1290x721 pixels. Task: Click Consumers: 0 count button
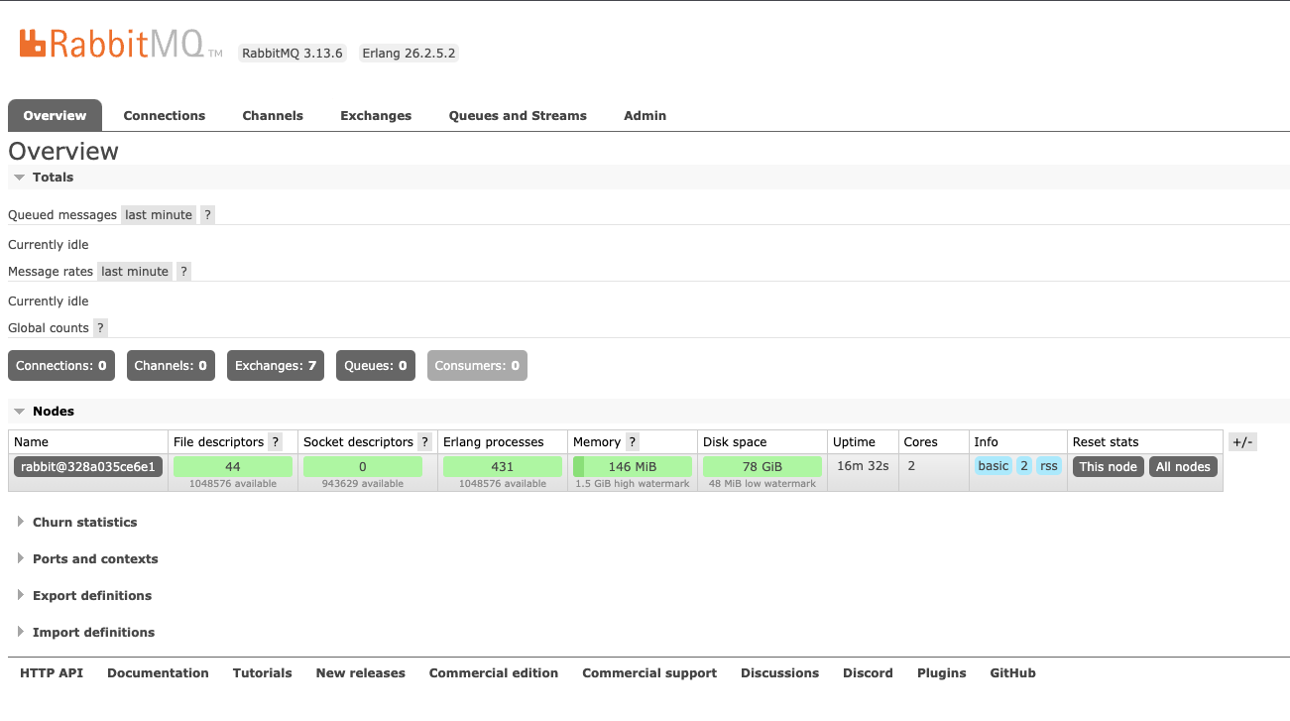pyautogui.click(x=477, y=366)
